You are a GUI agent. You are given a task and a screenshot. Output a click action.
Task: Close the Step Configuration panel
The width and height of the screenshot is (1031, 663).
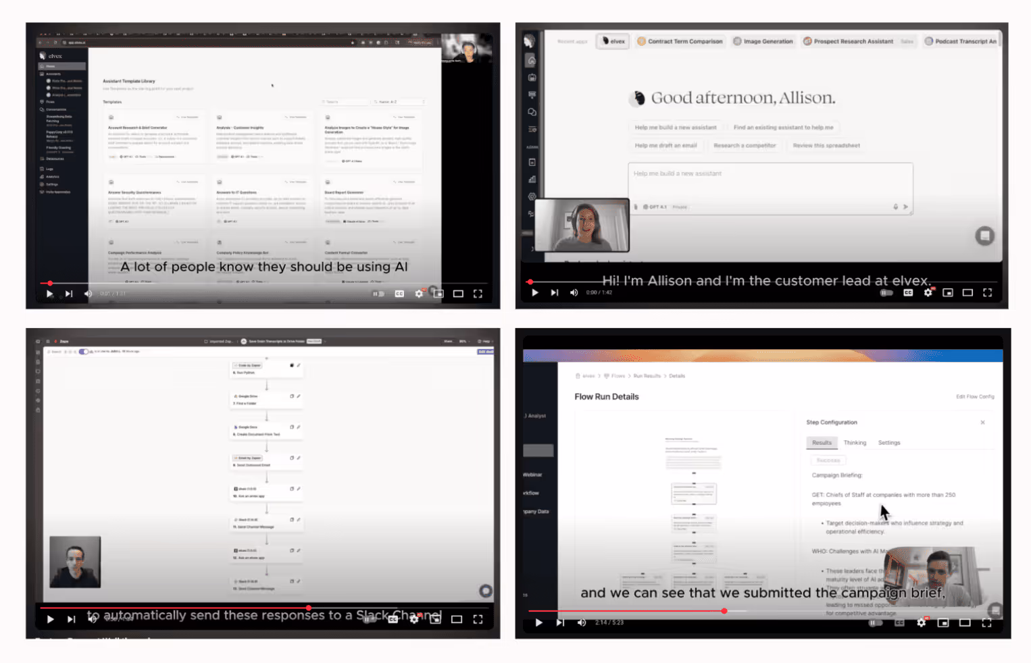pyautogui.click(x=982, y=423)
